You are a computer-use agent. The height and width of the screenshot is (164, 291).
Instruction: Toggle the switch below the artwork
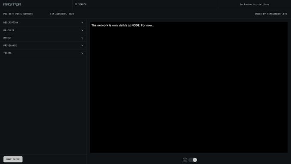coord(193,160)
